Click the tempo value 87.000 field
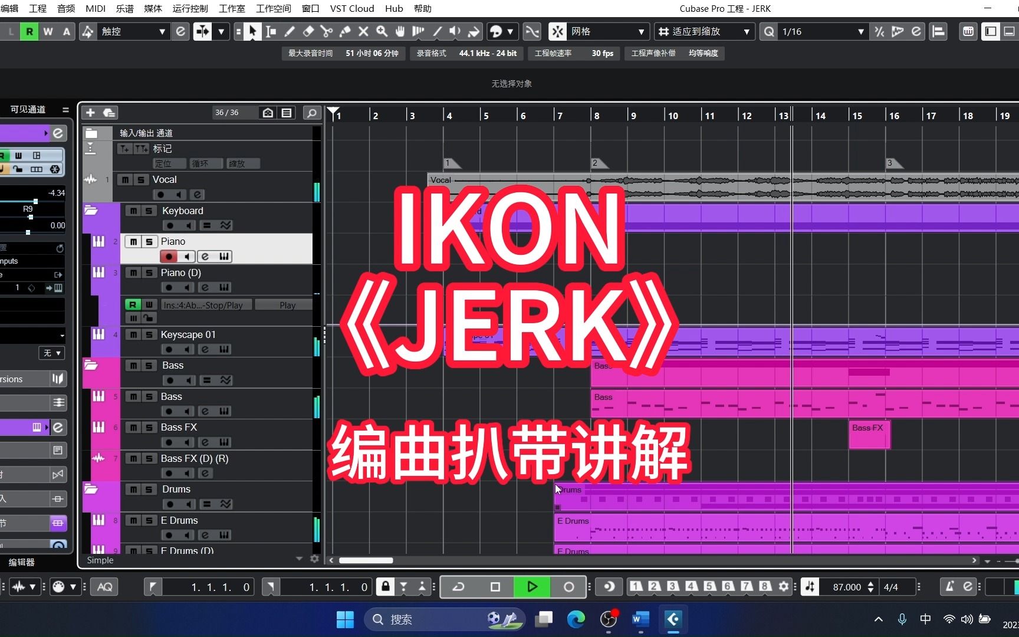The image size is (1019, 637). coord(847,587)
